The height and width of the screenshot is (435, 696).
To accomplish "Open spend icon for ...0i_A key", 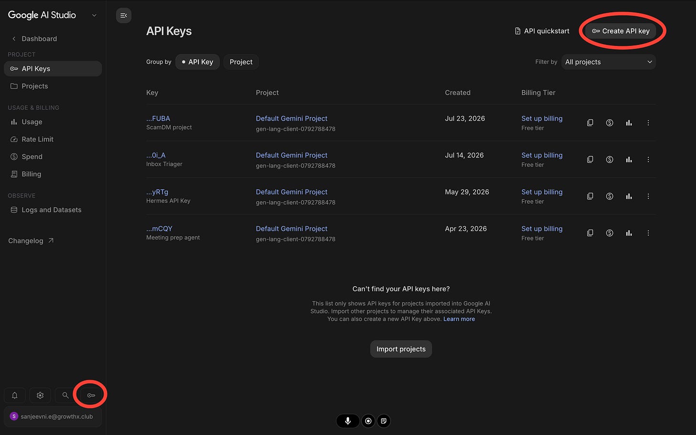I will coord(609,160).
